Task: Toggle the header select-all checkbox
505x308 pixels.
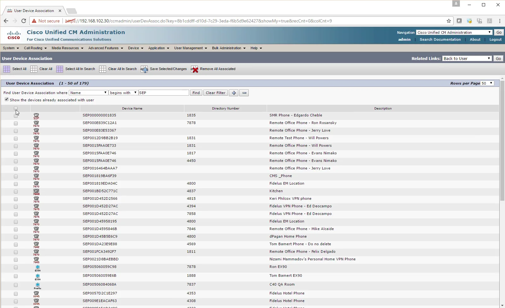Action: 16,108
